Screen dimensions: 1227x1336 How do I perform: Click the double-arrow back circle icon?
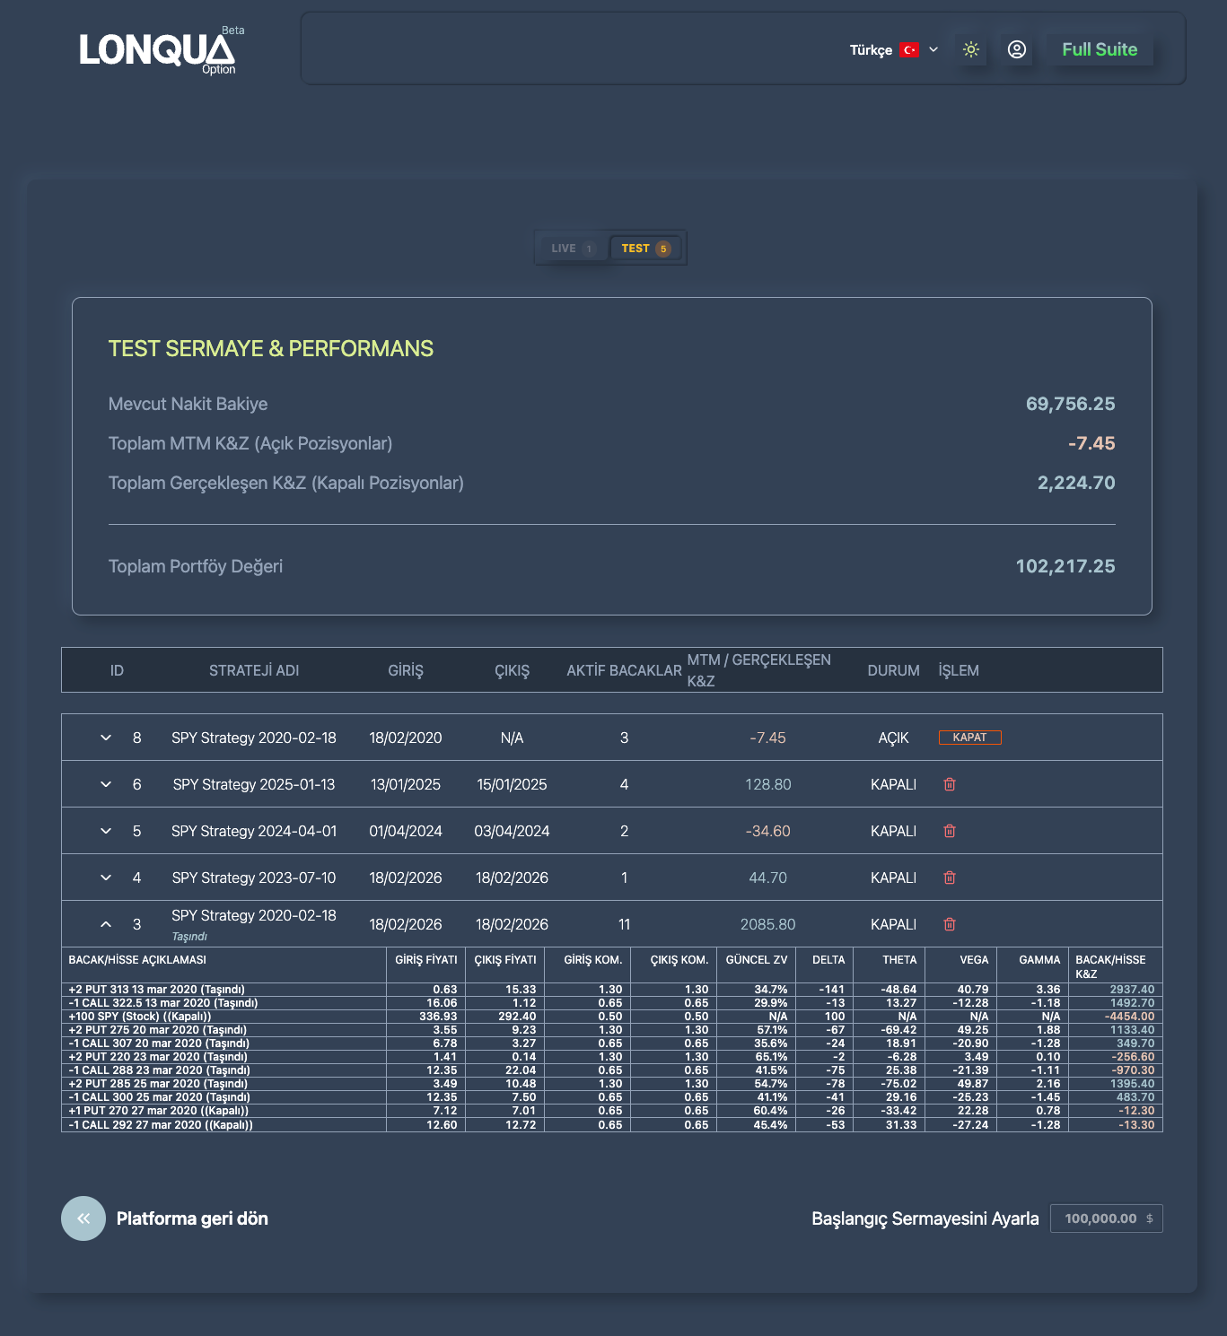(x=83, y=1218)
